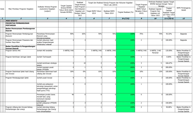
Task: Click the green "200%" realization cell
Action: (x=126, y=68)
